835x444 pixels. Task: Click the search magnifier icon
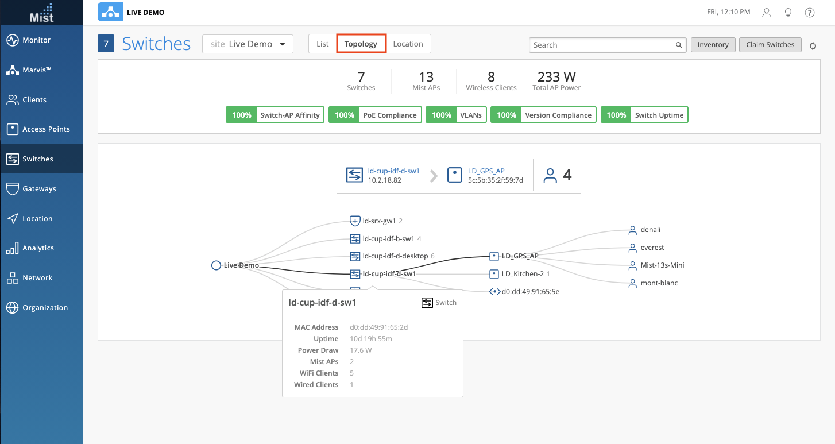[679, 45]
